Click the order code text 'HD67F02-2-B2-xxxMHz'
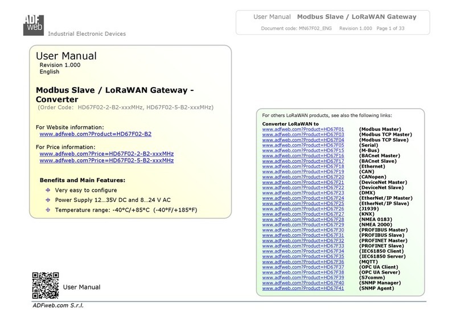This screenshot has height=318, width=460. [x=110, y=108]
